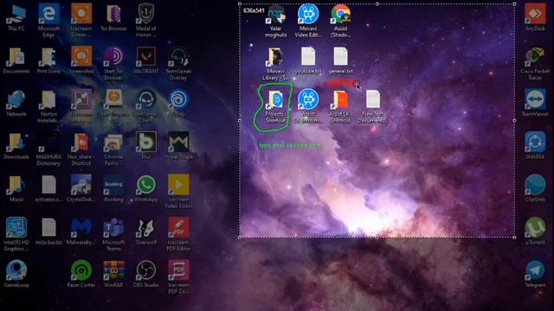This screenshot has width=554, height=311.
Task: Open the This PC desktop icon
Action: coord(16,18)
